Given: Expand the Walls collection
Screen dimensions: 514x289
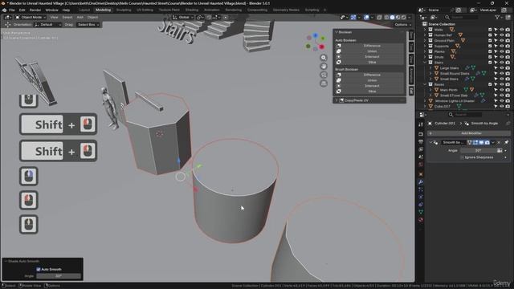Looking at the screenshot, I should [425, 30].
